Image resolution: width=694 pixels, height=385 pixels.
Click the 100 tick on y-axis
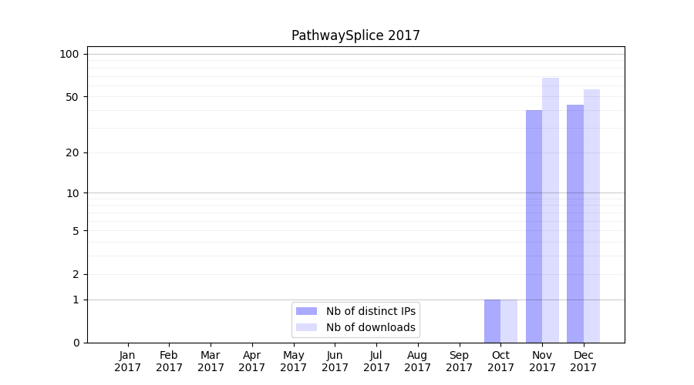point(69,54)
